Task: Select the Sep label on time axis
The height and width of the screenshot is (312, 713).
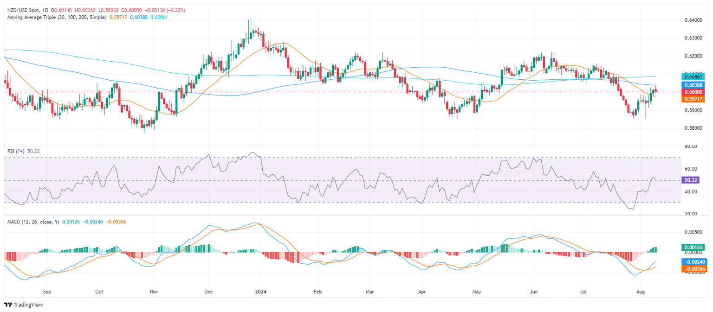Action: point(46,293)
